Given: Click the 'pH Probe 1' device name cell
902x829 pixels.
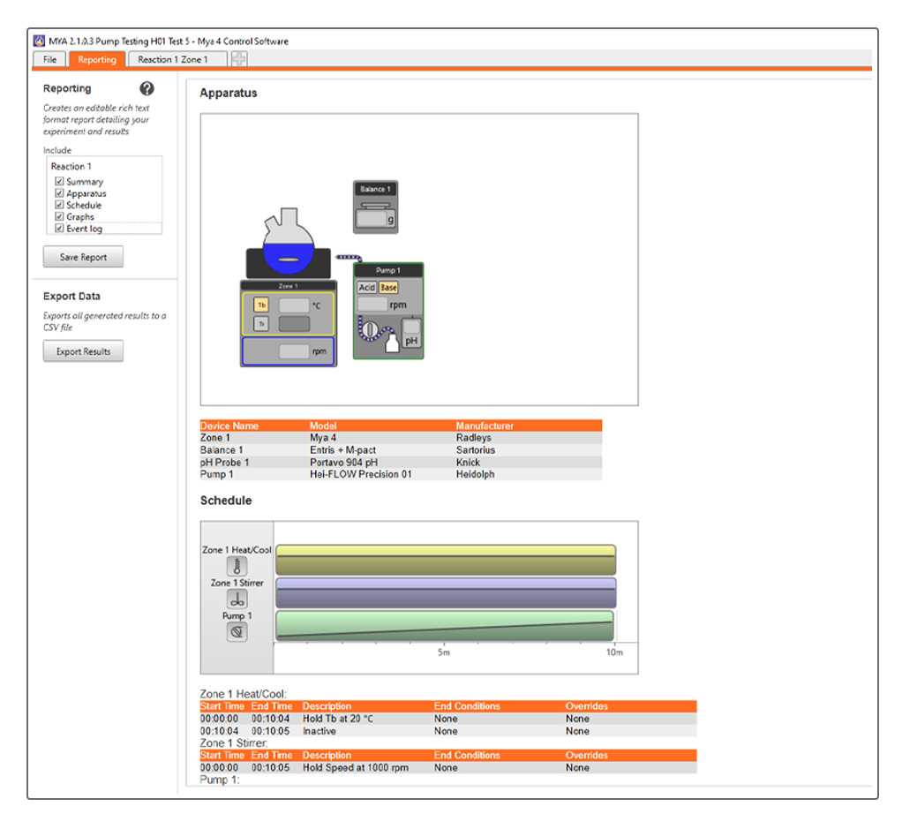Looking at the screenshot, I should coord(224,463).
